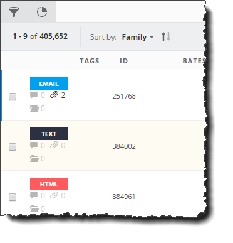Click the blue EMAIL type badge
Image resolution: width=233 pixels, height=243 pixels.
click(x=49, y=84)
